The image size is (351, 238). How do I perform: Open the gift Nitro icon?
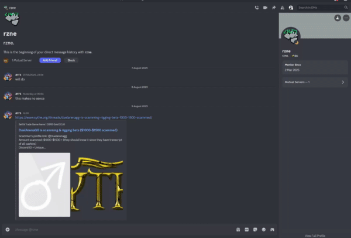coord(238,229)
